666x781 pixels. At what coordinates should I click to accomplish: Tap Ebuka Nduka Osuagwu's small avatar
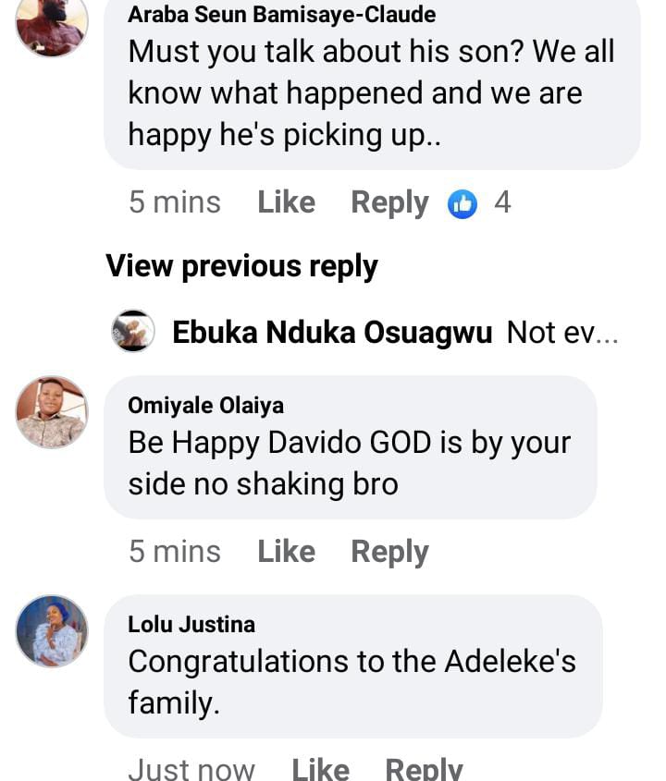(x=133, y=331)
